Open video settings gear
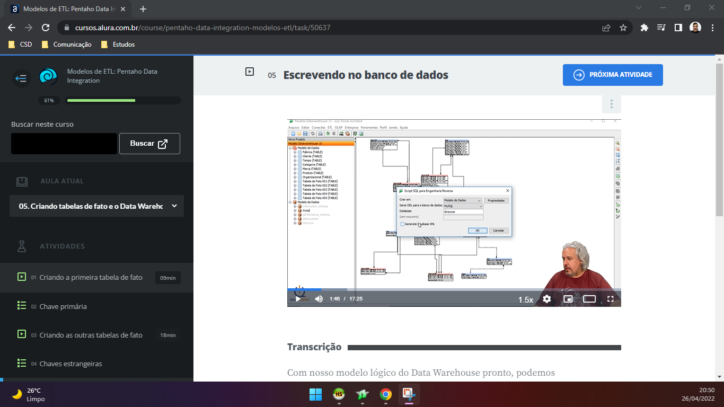The image size is (724, 407). click(546, 299)
